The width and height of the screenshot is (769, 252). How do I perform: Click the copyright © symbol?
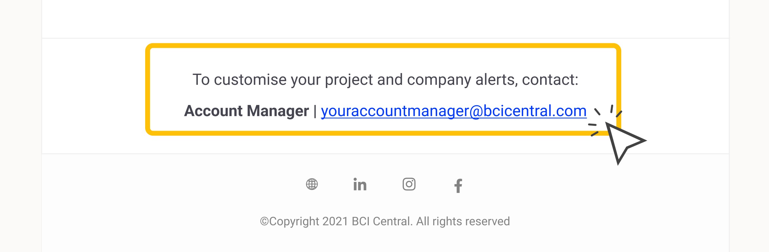(x=264, y=221)
